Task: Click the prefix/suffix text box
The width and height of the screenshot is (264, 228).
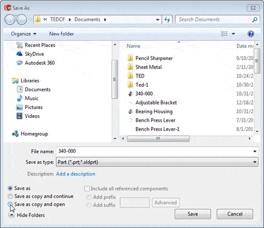Action: (135, 203)
